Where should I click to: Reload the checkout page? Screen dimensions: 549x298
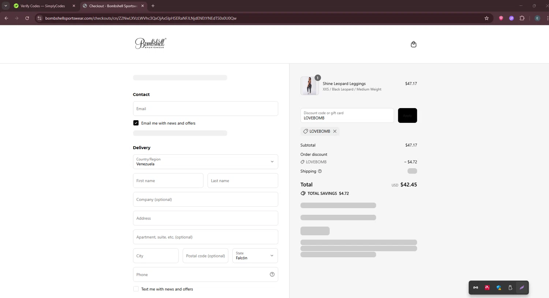tap(27, 18)
